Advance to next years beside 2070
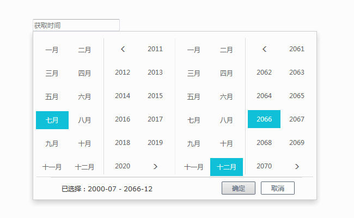354x218 pixels. 297,166
